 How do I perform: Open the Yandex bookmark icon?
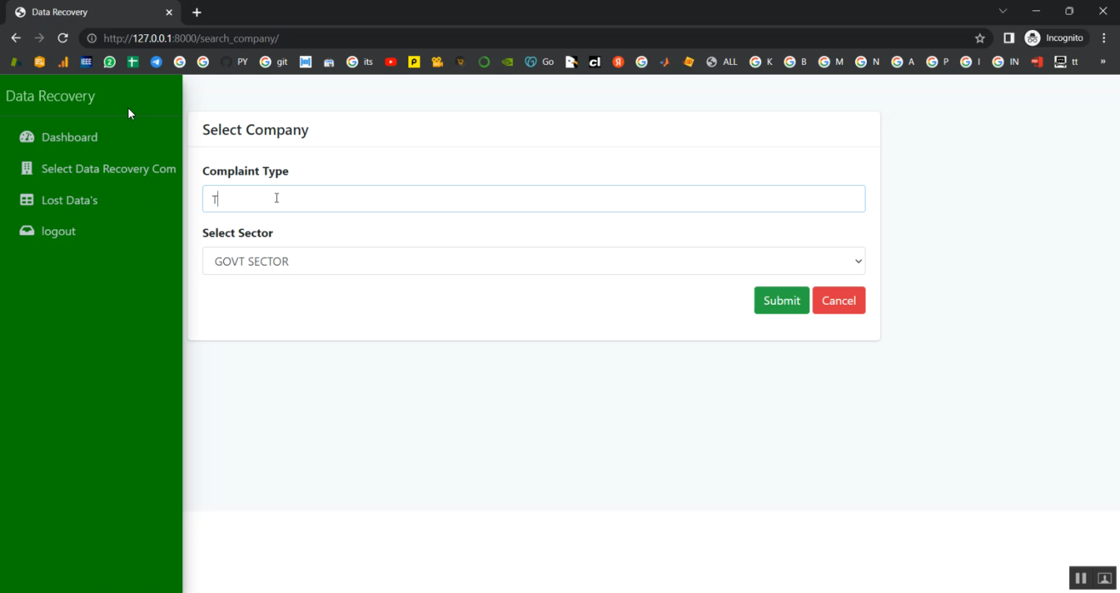[x=618, y=62]
